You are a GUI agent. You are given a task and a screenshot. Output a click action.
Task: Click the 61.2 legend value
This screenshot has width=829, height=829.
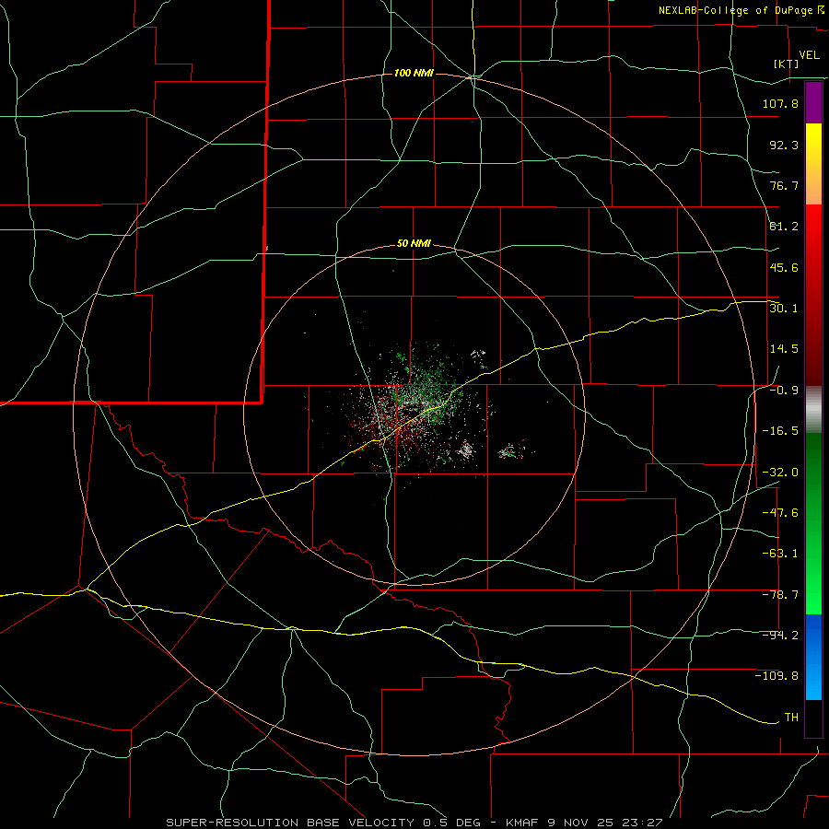click(784, 227)
